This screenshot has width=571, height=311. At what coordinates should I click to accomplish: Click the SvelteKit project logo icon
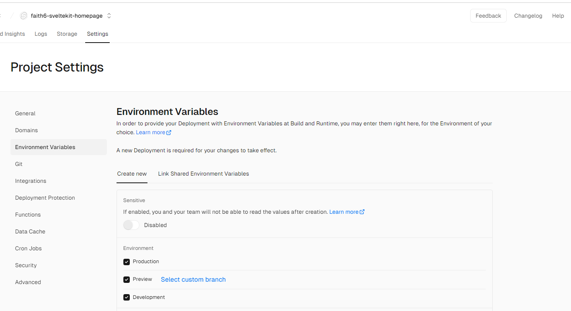click(24, 16)
